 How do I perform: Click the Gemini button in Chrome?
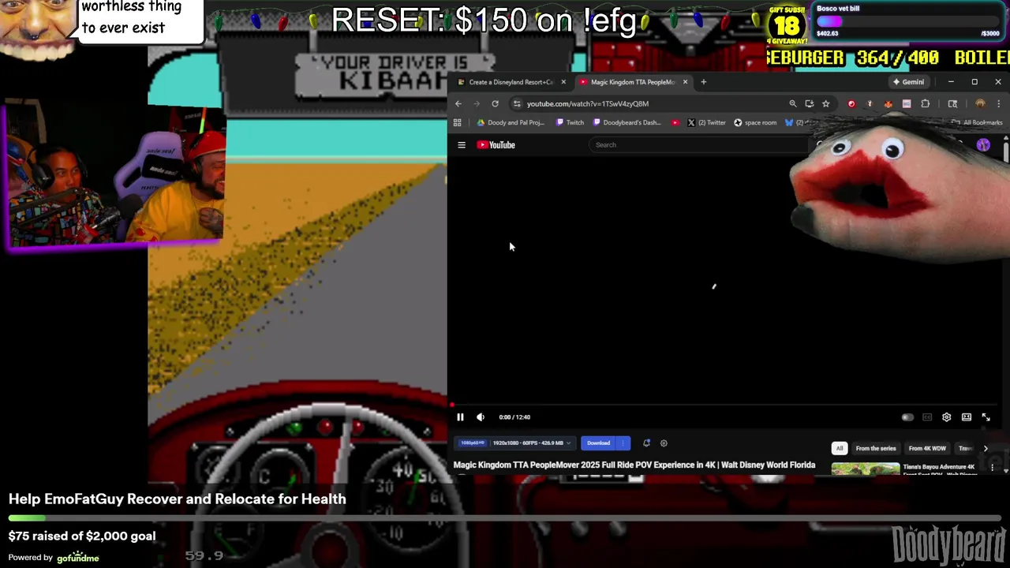point(908,82)
